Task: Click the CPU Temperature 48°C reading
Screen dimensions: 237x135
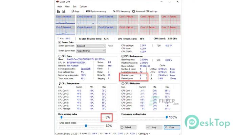Action: (142, 39)
